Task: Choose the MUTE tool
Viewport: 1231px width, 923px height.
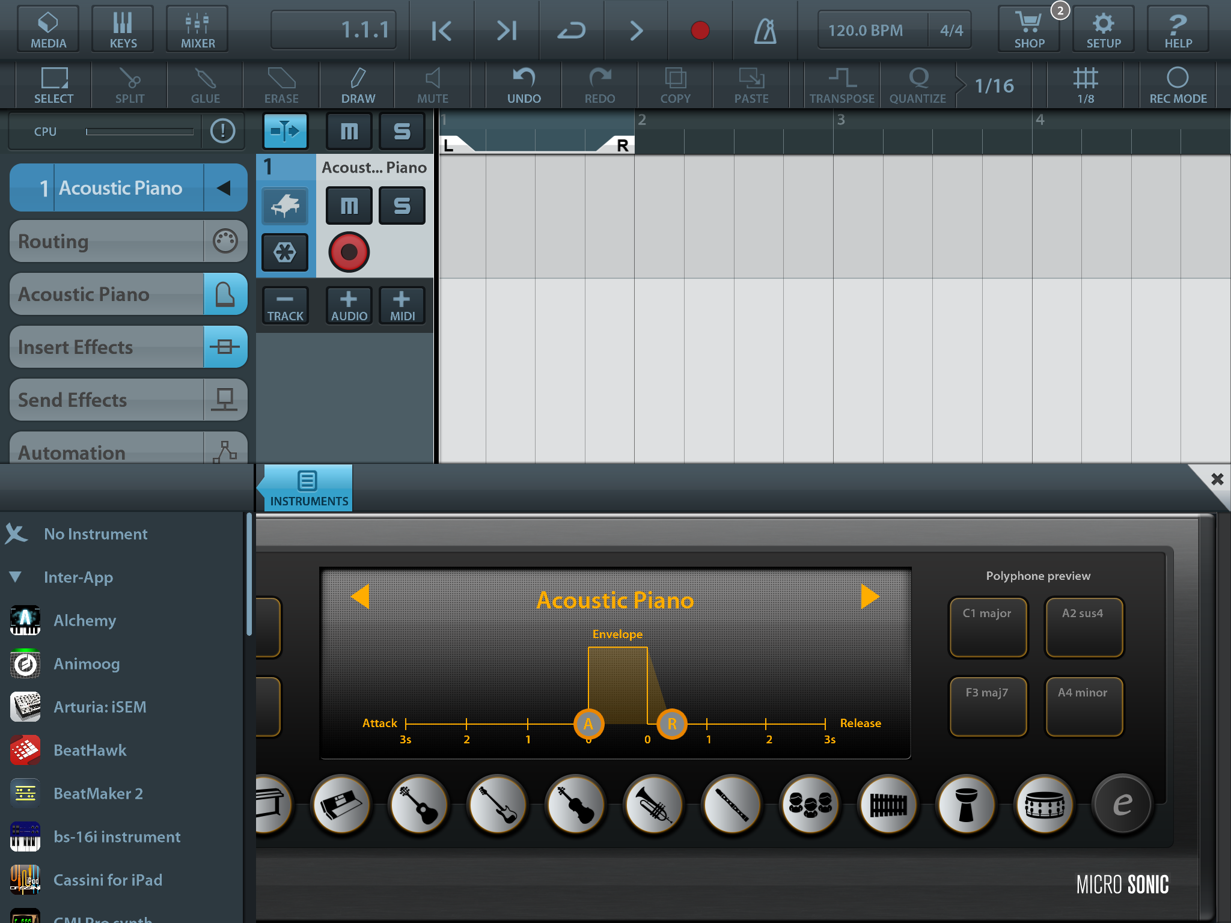Action: coord(433,85)
